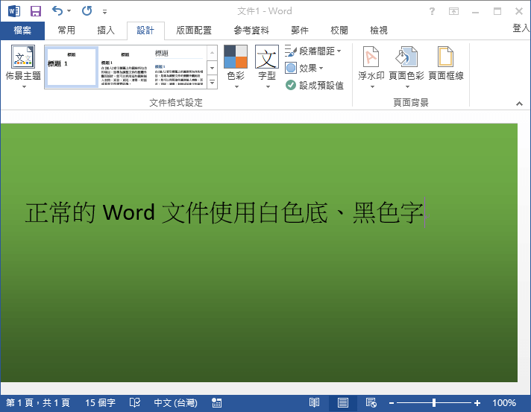Open 頁面框線 page borders dialog

(446, 63)
